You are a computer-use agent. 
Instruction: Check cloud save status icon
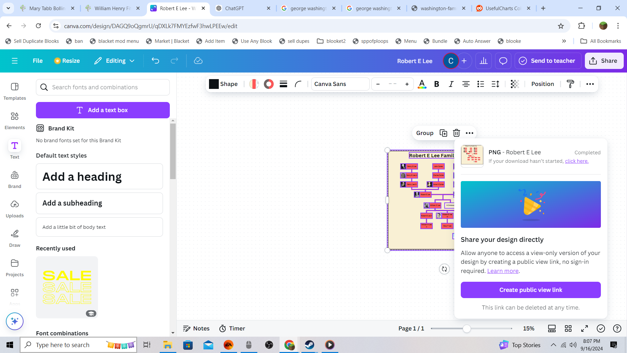coord(198,61)
